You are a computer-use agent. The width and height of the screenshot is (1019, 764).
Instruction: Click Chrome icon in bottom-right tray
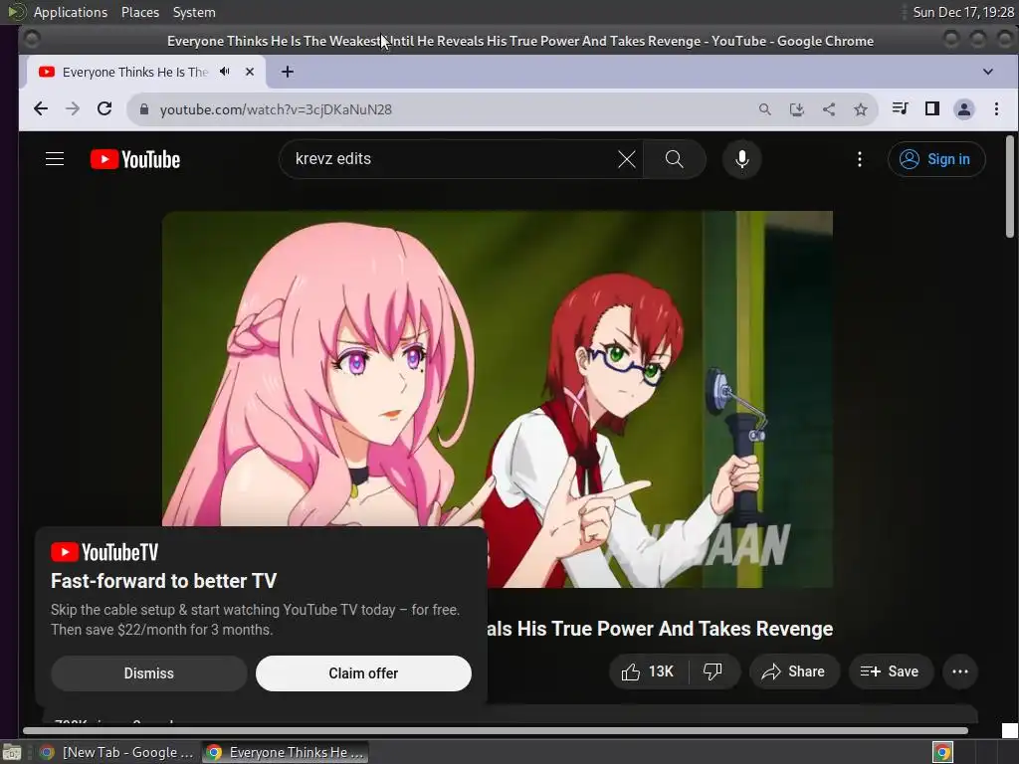coord(942,752)
